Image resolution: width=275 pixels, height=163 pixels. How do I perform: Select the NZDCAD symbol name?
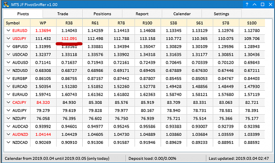(x=20, y=142)
